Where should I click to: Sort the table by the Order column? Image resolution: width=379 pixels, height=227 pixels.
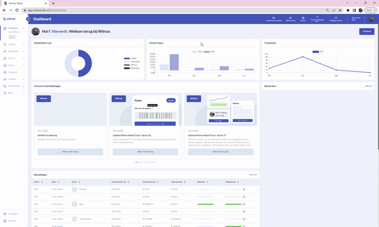click(x=42, y=182)
